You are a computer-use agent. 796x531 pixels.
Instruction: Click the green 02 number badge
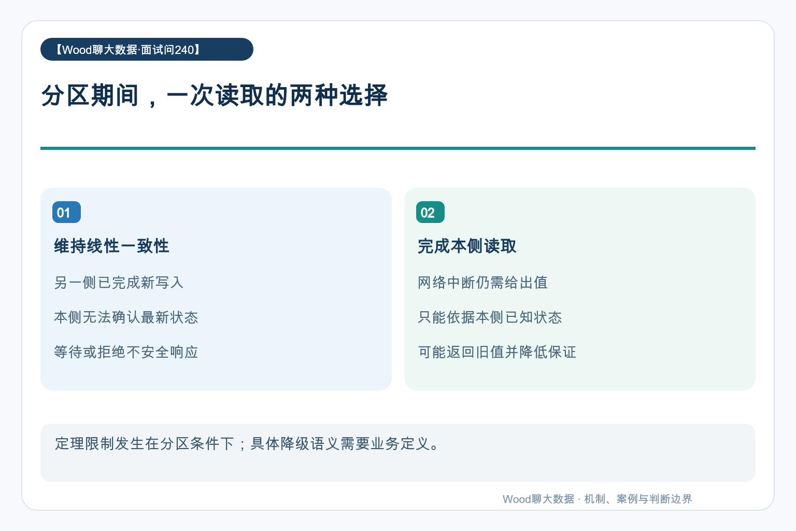click(x=430, y=212)
